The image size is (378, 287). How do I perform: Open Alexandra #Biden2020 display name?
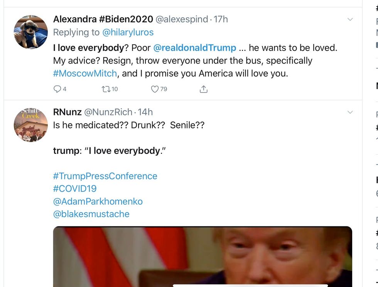[x=103, y=19]
